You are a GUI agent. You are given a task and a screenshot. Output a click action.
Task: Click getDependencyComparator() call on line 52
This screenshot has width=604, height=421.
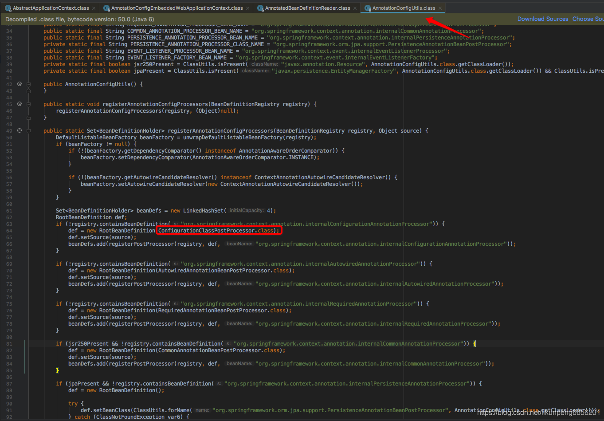(165, 151)
